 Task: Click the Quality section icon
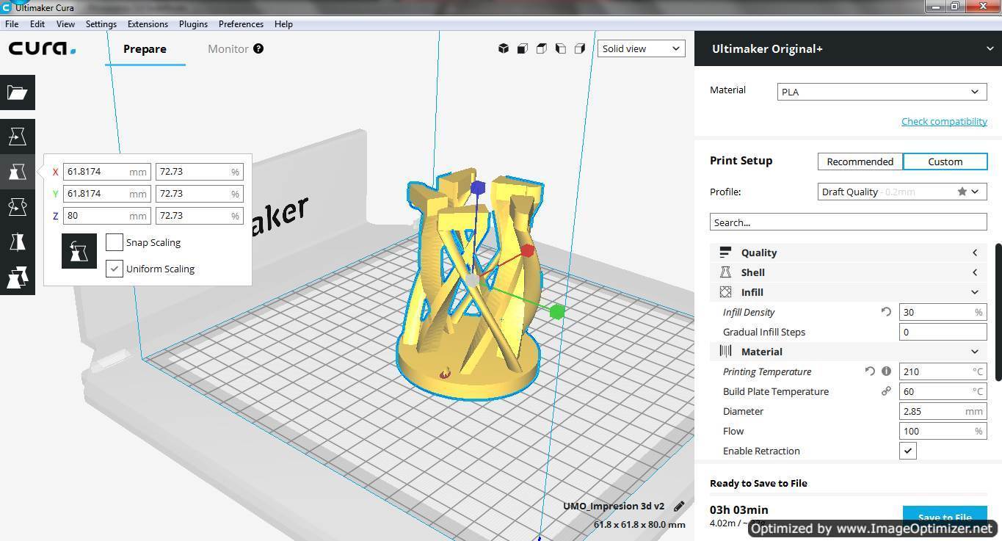[725, 253]
